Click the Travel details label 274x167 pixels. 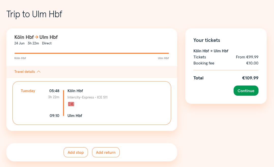coord(25,72)
